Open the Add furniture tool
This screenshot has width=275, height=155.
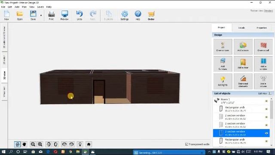(223, 64)
